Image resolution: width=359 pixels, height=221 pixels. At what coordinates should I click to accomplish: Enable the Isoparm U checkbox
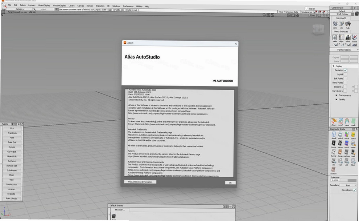pos(345,87)
